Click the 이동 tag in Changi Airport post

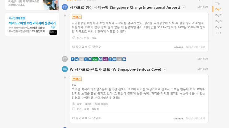[x=86, y=38]
